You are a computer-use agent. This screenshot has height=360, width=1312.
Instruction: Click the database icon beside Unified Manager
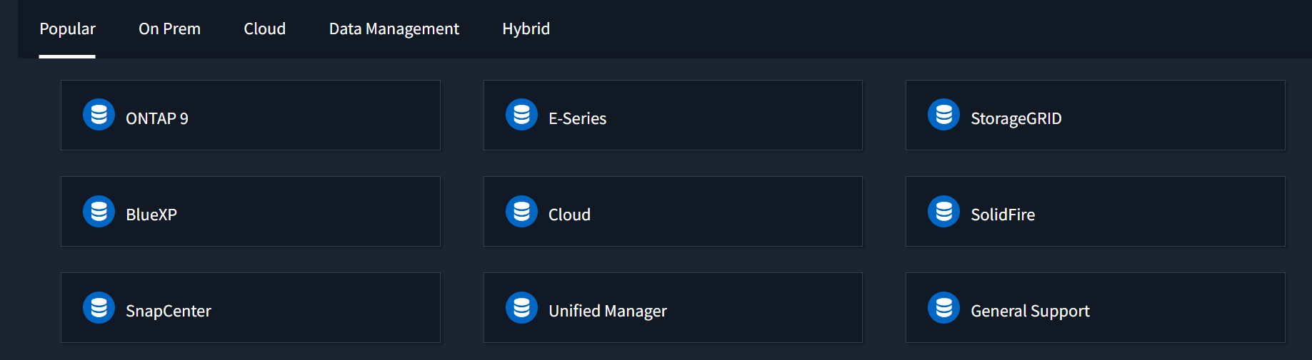click(x=521, y=307)
